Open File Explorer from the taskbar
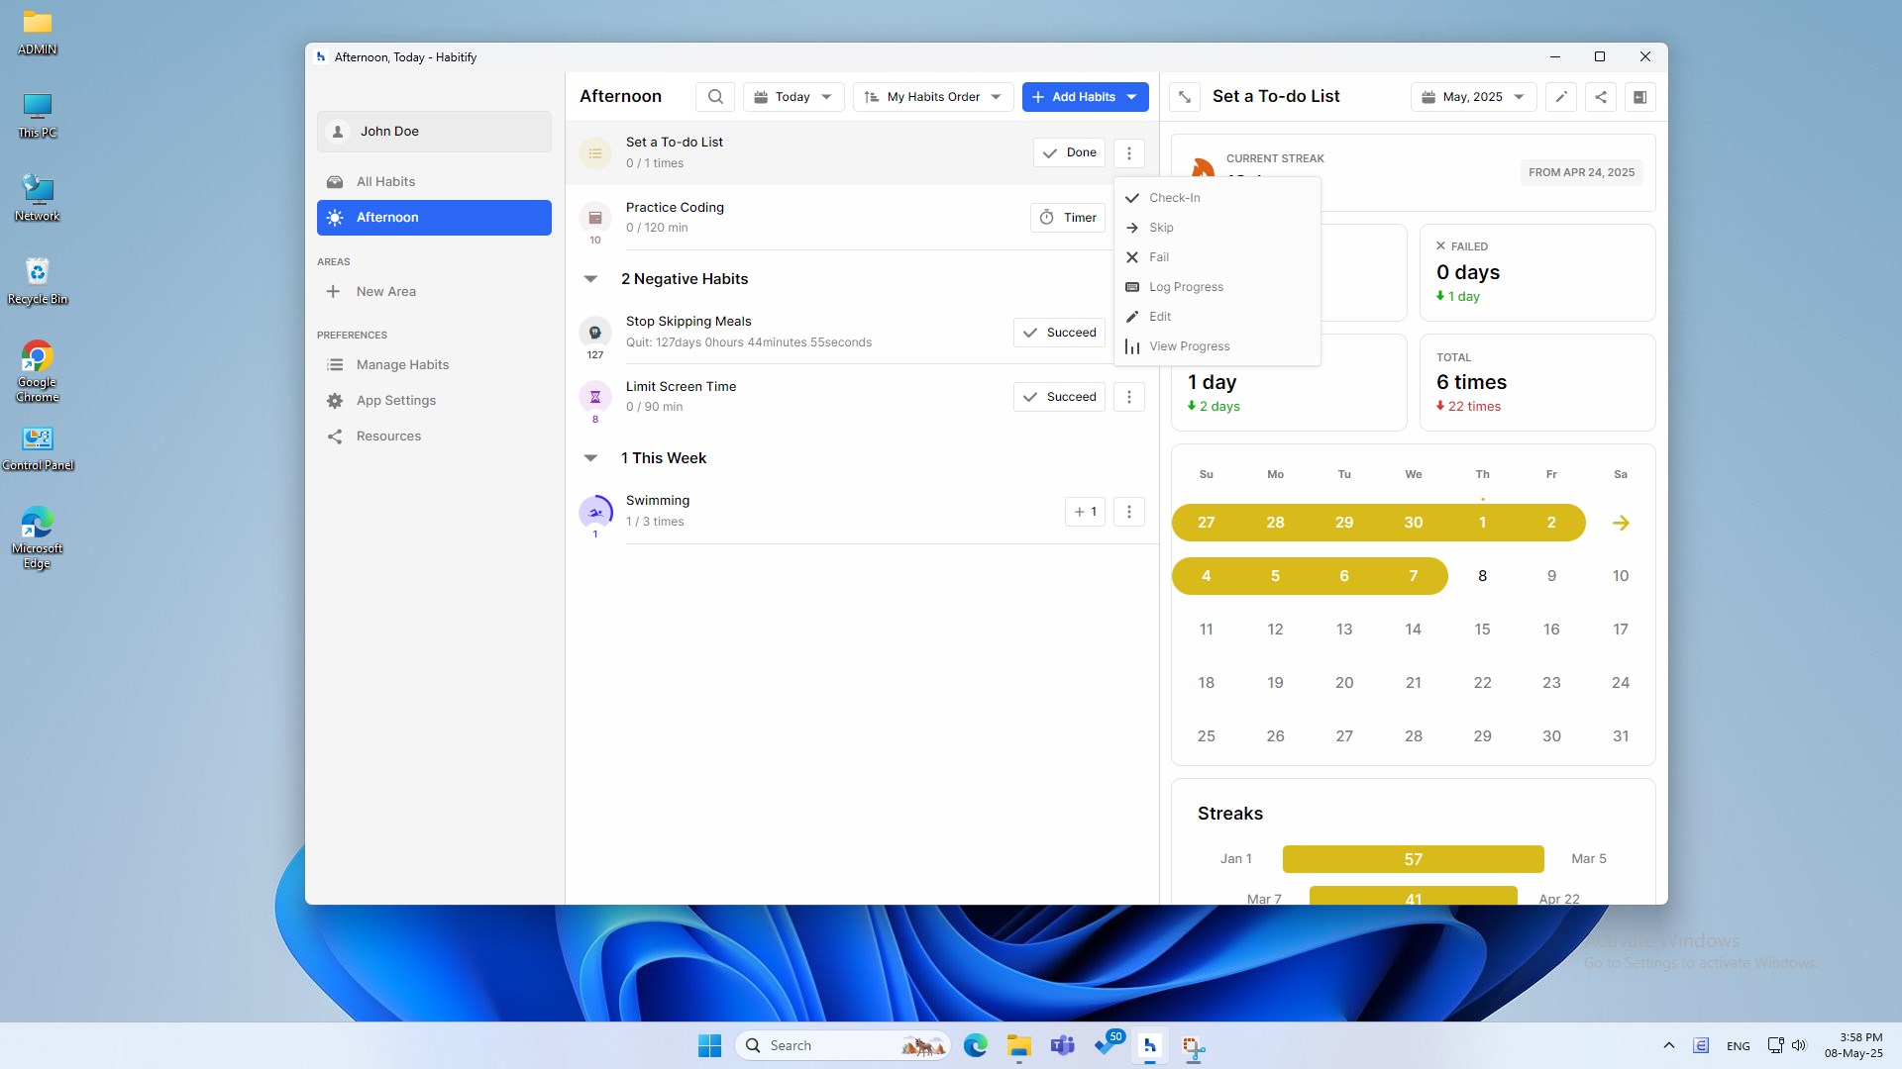Viewport: 1902px width, 1069px height. point(1019,1045)
